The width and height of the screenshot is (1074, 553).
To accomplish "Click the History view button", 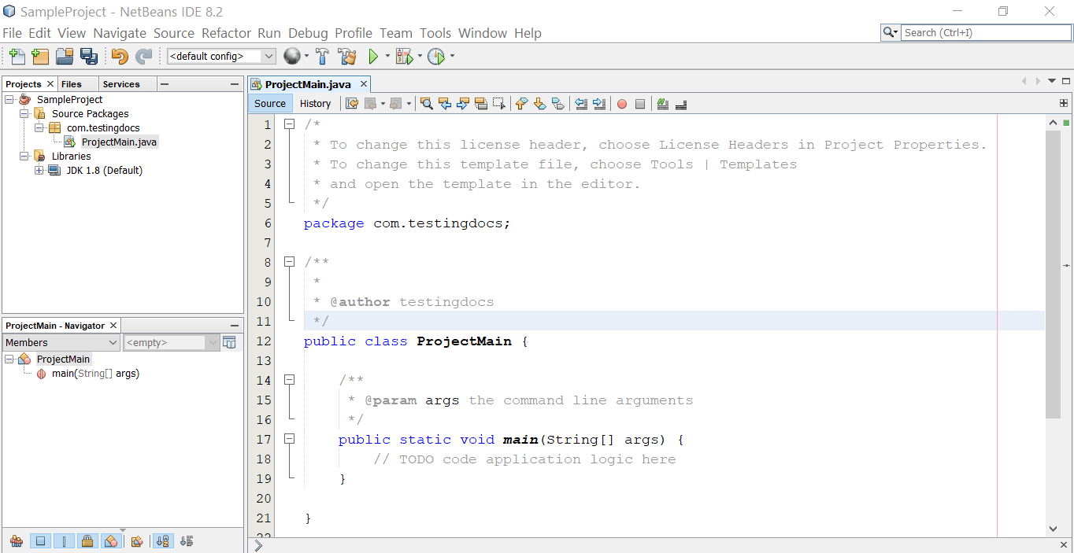I will point(316,104).
